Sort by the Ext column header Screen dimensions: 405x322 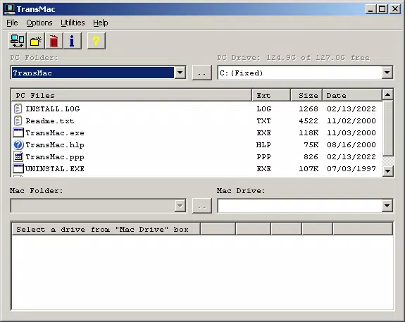[271, 95]
